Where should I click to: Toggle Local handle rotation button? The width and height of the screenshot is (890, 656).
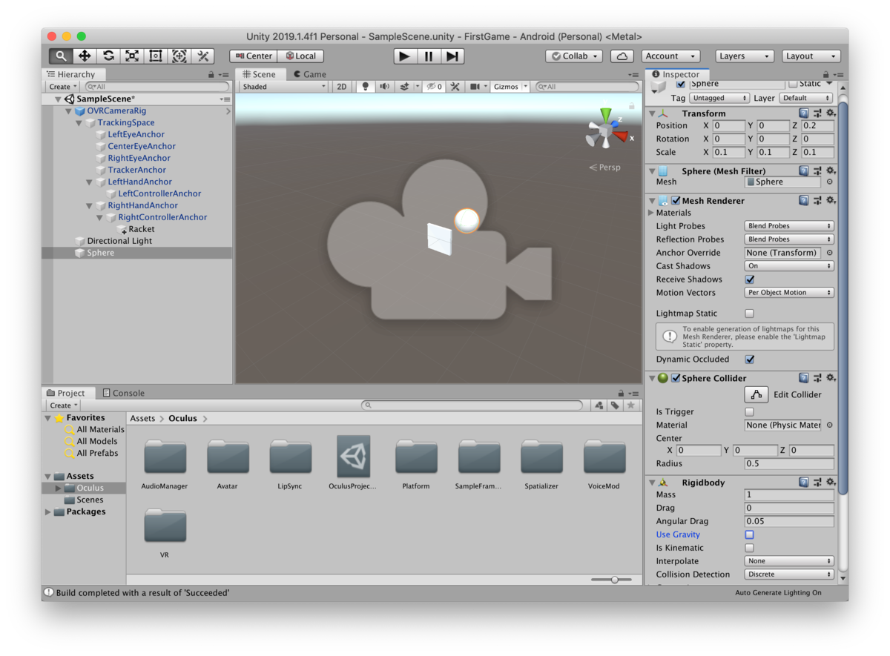click(301, 56)
